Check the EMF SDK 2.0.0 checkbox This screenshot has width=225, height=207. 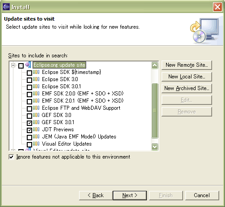pos(29,95)
